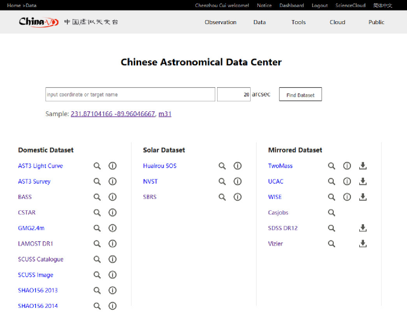Click the Logout link in top bar
Screen dimensions: 407x315
(x=320, y=5)
